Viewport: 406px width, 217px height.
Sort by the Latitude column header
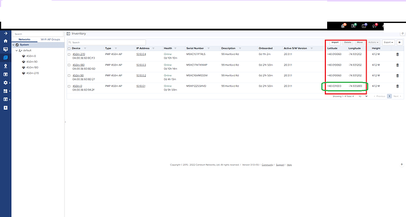pos(332,48)
